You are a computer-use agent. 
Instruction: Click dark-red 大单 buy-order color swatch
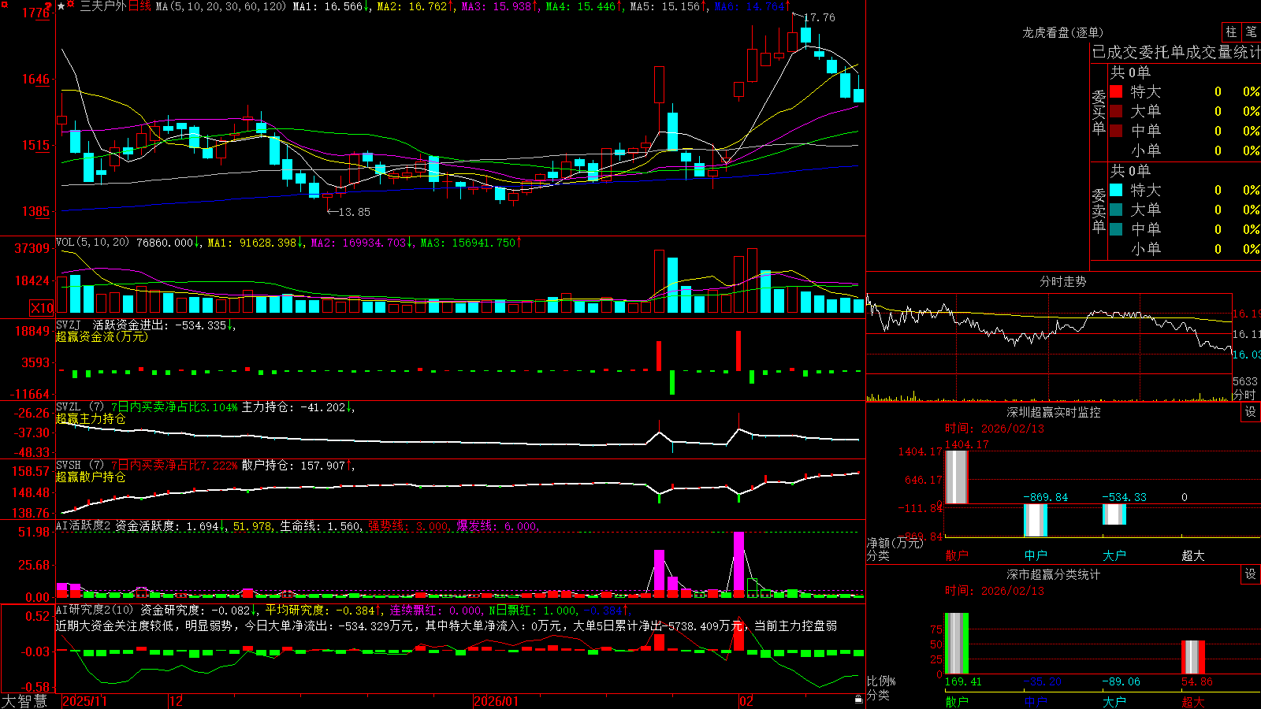(x=1116, y=111)
